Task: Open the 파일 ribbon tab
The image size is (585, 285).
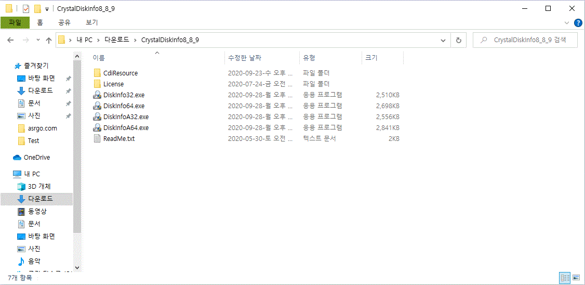Action: point(15,22)
